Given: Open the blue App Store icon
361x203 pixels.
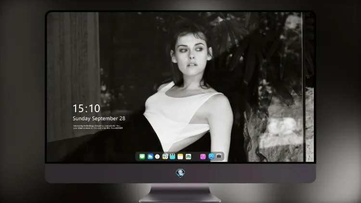Looking at the screenshot, I should click(211, 156).
